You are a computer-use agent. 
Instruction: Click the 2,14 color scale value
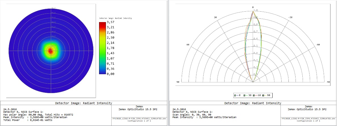click(x=110, y=43)
